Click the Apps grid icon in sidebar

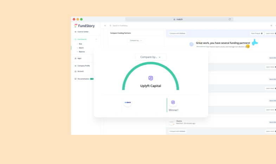pos(76,58)
